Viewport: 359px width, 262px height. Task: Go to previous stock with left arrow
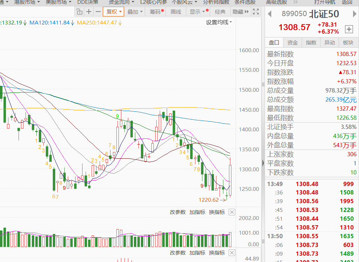click(x=270, y=14)
